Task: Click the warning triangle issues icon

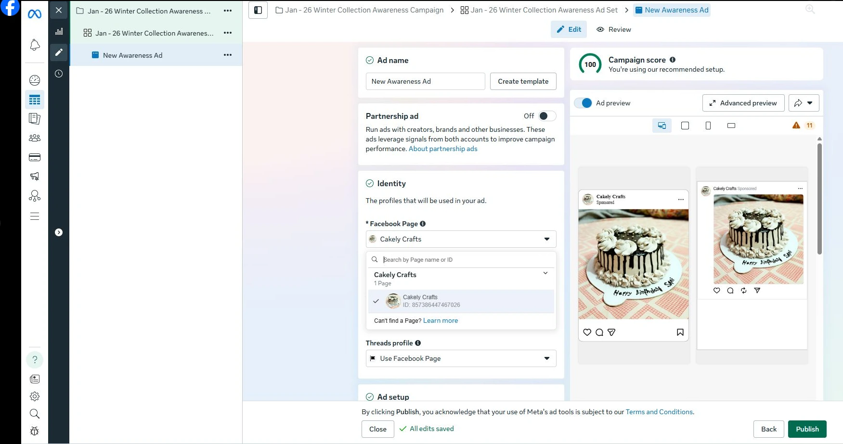Action: (796, 126)
